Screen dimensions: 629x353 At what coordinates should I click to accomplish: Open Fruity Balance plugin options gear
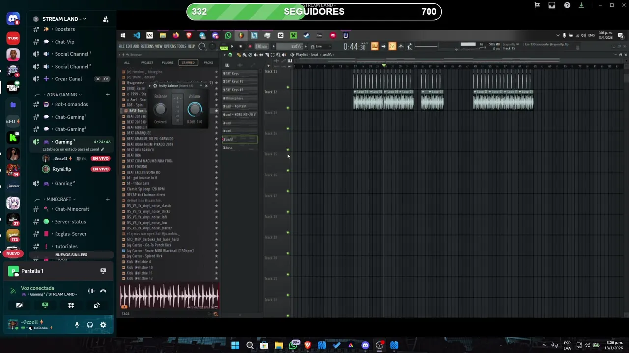pos(155,86)
